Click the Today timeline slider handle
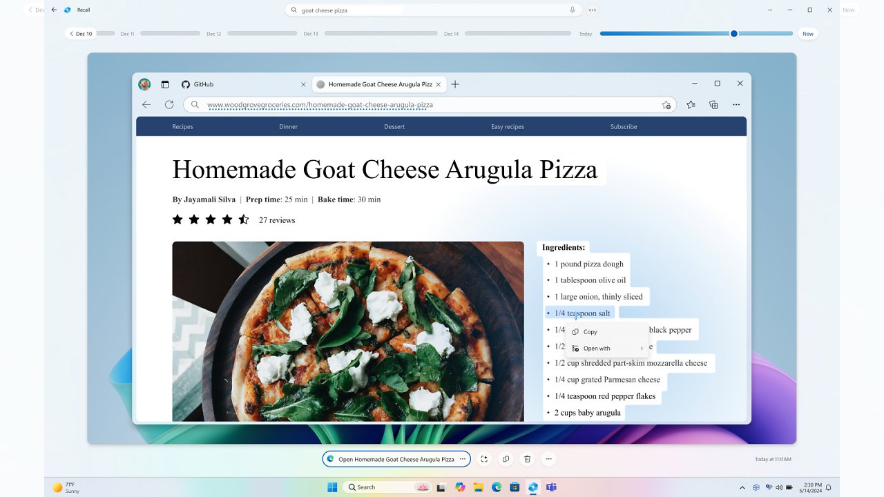 734,34
